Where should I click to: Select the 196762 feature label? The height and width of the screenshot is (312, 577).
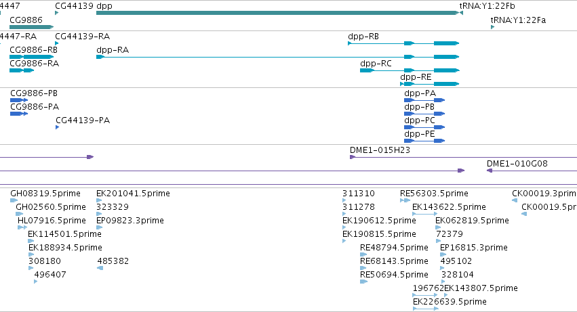[429, 289]
